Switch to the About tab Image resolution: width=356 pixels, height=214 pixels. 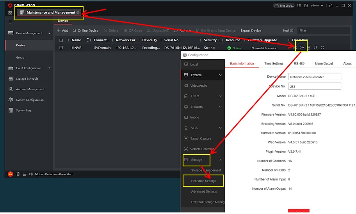click(347, 64)
